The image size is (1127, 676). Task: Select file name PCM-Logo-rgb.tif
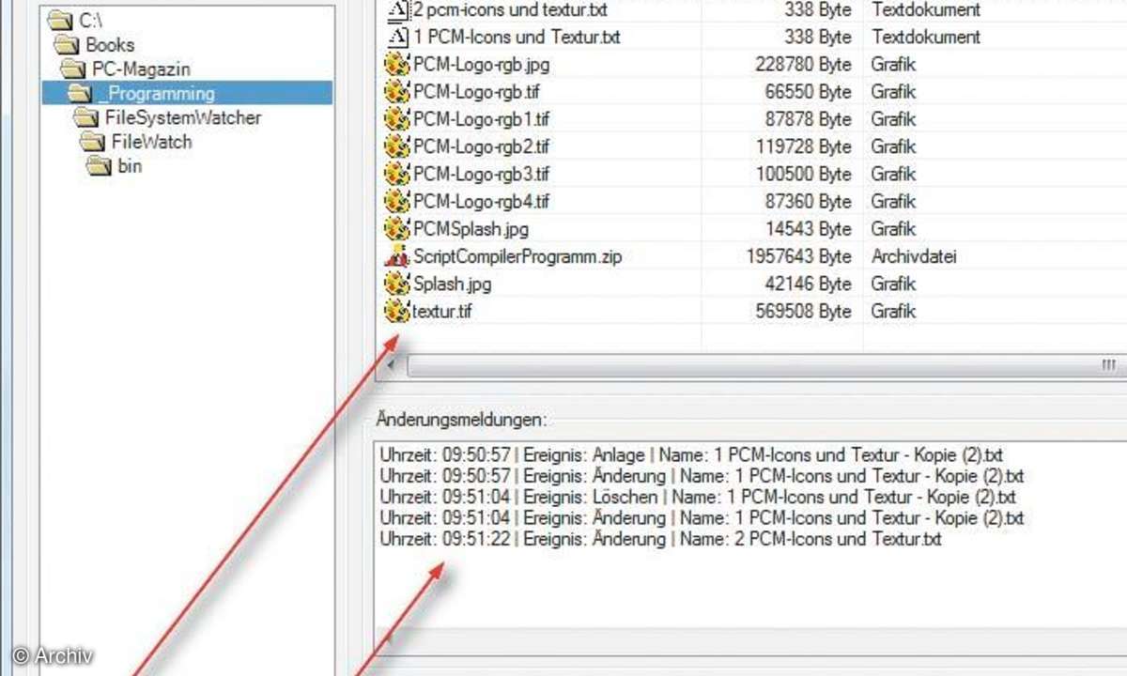click(x=477, y=92)
